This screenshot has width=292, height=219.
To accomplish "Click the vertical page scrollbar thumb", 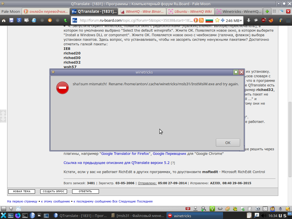I will 290,139.
